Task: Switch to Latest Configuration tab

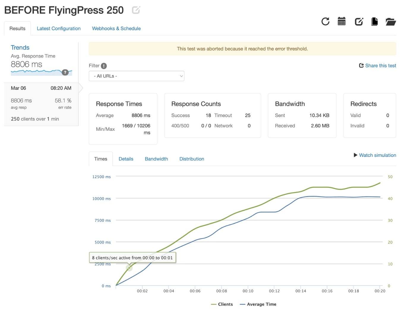Action: tap(59, 29)
